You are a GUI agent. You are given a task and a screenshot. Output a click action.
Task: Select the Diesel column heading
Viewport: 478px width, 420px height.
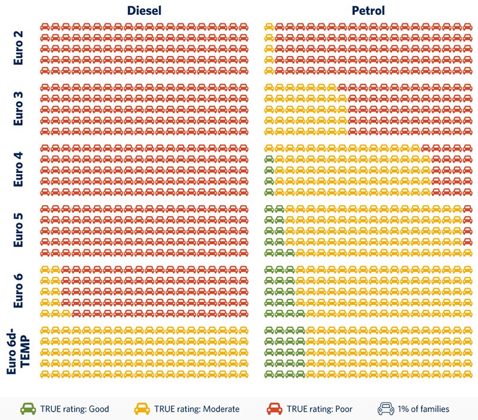click(x=143, y=10)
